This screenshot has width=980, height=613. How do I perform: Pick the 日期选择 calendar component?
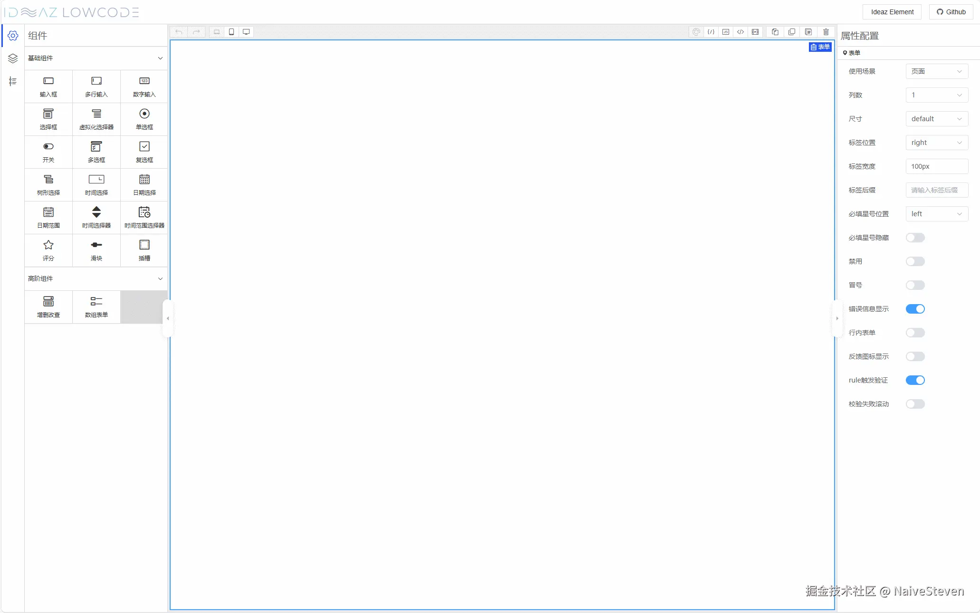(x=144, y=185)
